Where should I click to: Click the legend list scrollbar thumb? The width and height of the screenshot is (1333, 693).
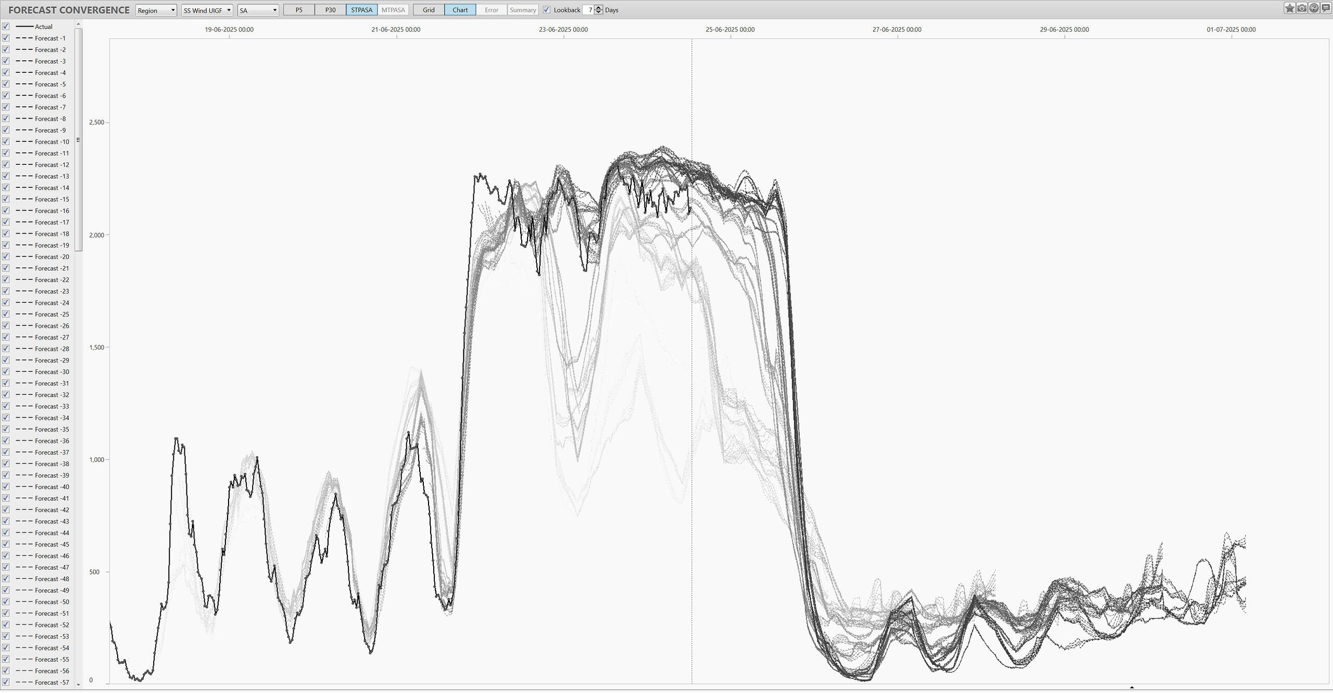click(79, 139)
